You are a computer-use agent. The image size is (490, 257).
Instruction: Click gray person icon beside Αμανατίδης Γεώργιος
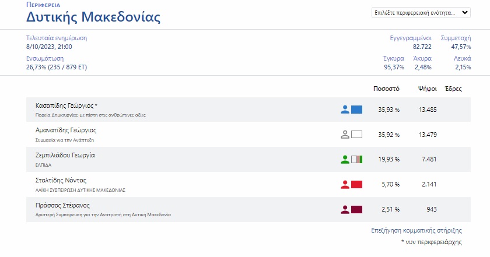(345, 134)
